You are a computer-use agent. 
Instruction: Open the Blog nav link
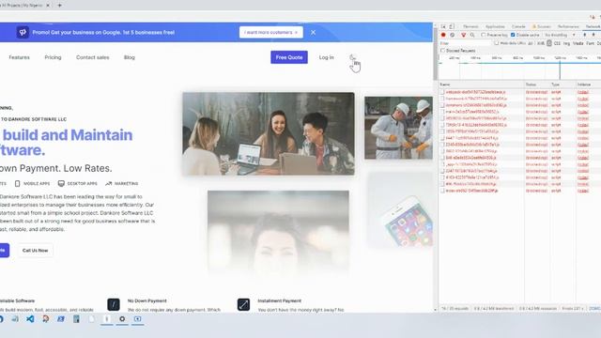pyautogui.click(x=130, y=57)
